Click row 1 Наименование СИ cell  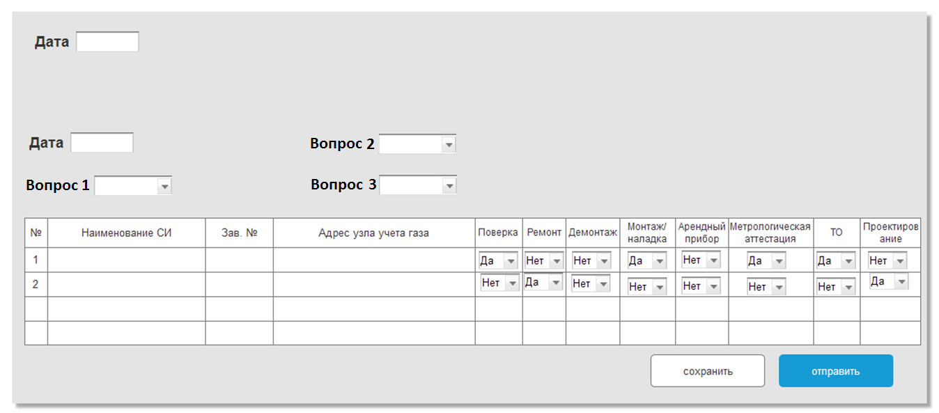[x=127, y=260]
